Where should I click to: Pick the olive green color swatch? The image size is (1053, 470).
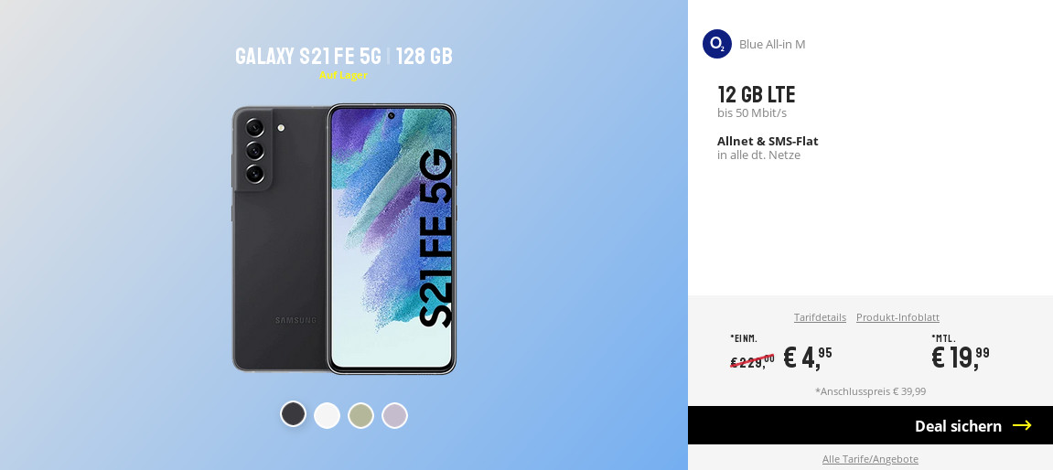360,416
